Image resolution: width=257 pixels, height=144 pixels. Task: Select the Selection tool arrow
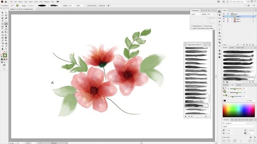coord(2,12)
